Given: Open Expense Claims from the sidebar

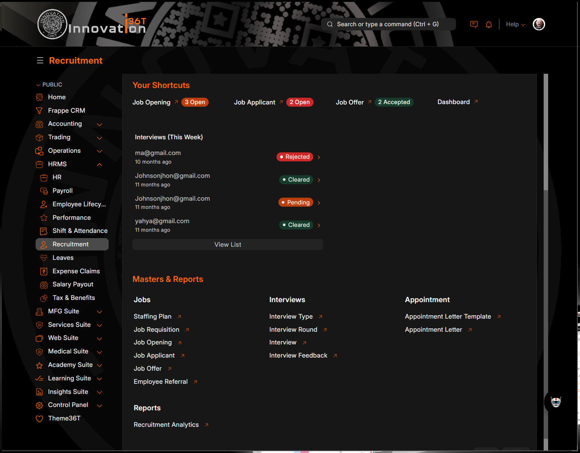Looking at the screenshot, I should click(x=76, y=271).
